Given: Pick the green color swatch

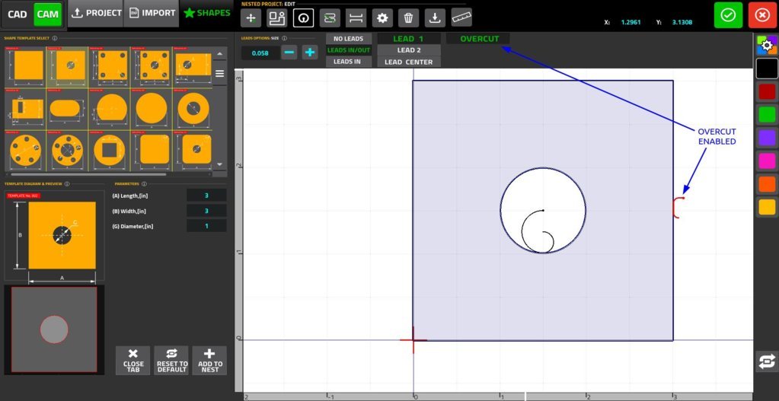Looking at the screenshot, I should [x=767, y=115].
